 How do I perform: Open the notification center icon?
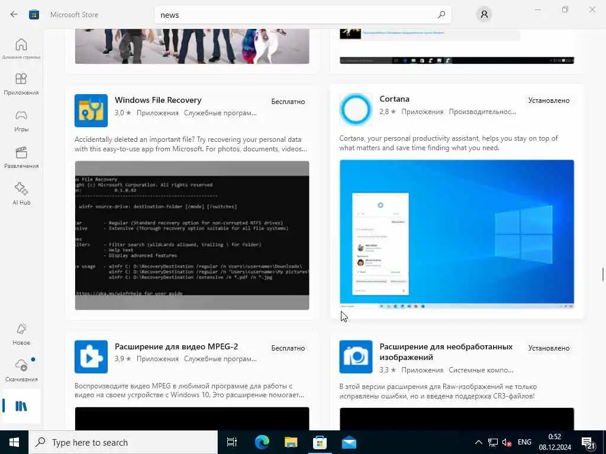589,442
